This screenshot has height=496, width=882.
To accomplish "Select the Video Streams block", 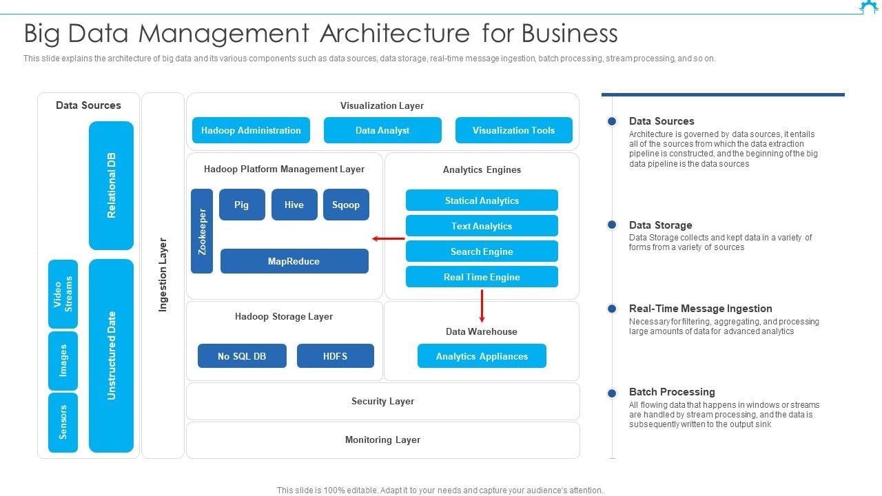I will [63, 294].
